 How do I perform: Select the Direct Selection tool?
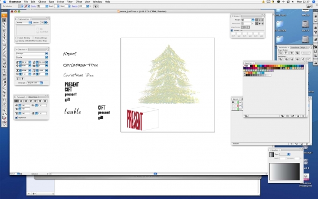coord(4,23)
